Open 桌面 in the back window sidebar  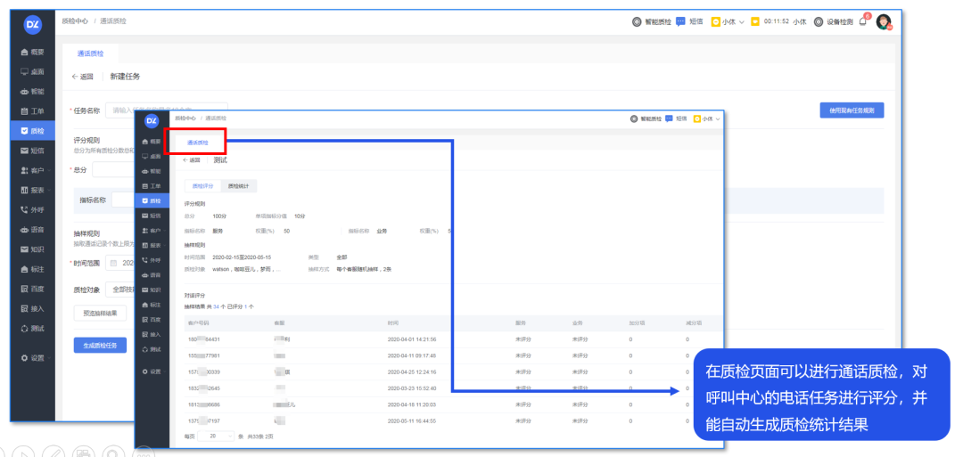tap(33, 72)
